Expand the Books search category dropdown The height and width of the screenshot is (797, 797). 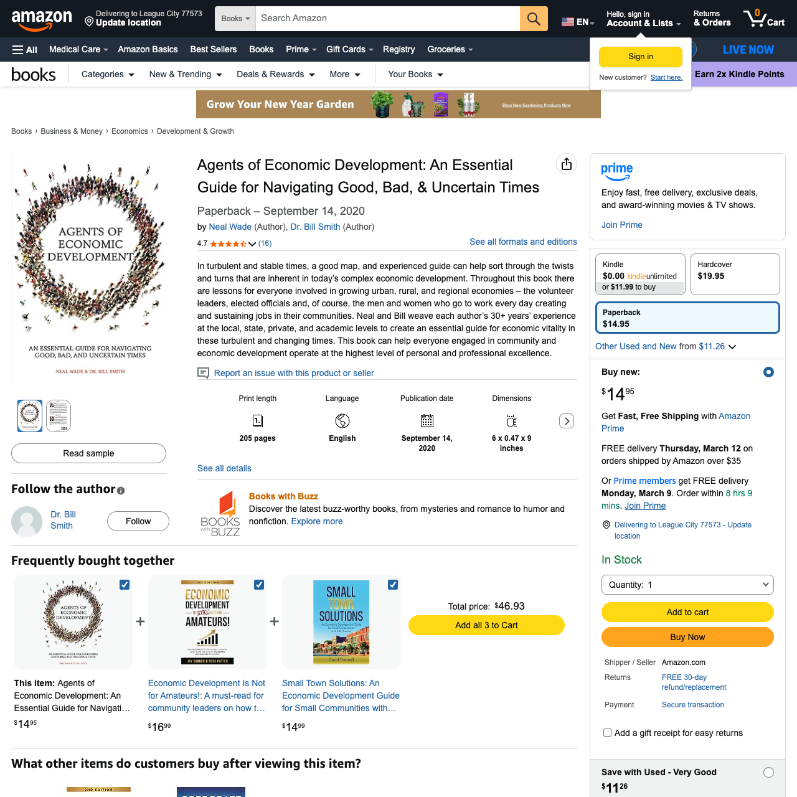tap(235, 19)
